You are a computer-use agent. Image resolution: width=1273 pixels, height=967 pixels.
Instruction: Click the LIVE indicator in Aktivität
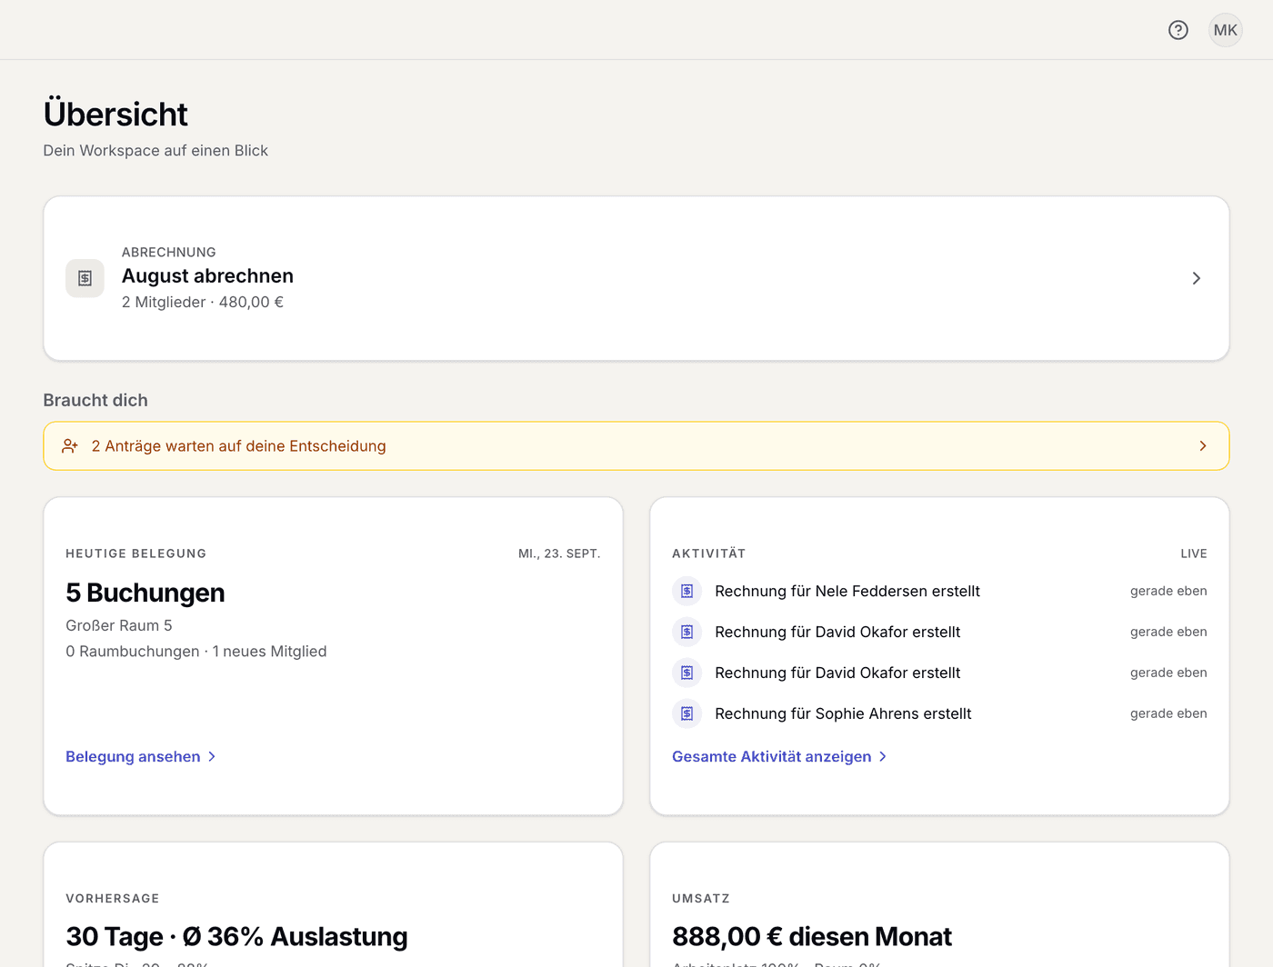pos(1193,553)
